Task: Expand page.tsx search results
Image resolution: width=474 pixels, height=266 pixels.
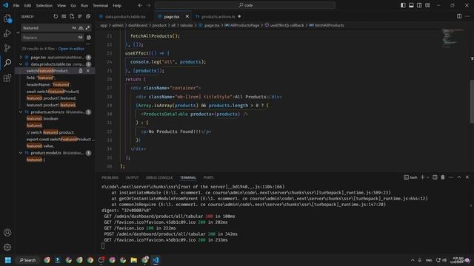Action: point(21,57)
